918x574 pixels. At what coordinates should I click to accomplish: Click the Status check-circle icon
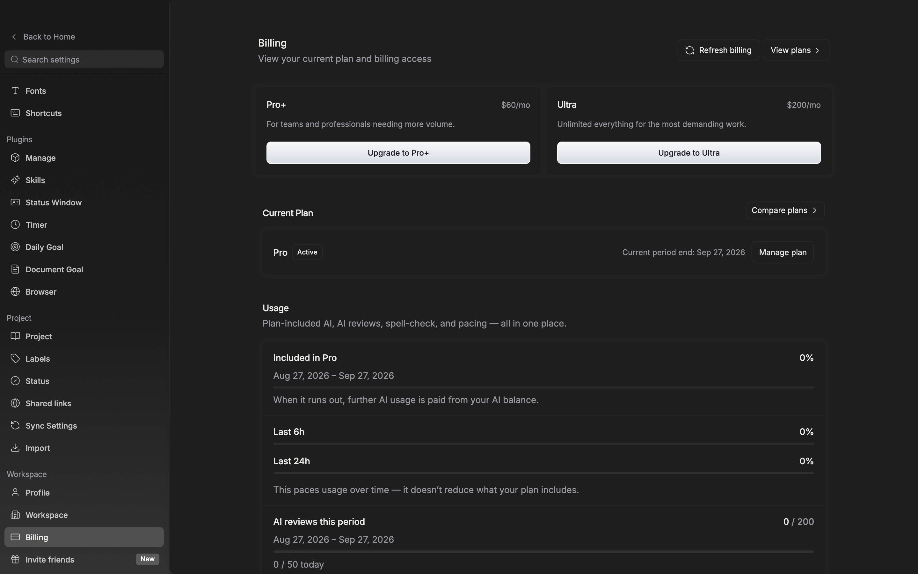[15, 381]
